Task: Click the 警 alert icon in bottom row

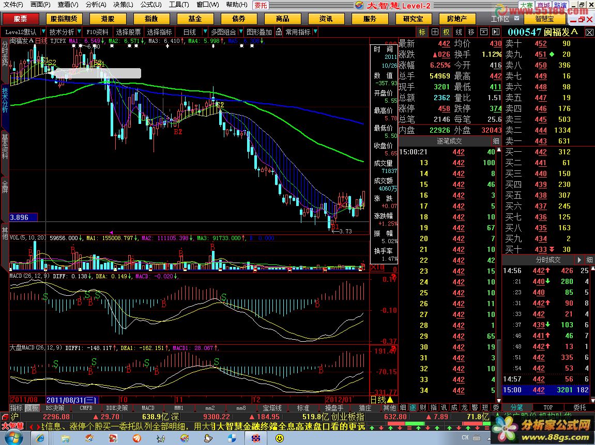Action: click(x=475, y=407)
